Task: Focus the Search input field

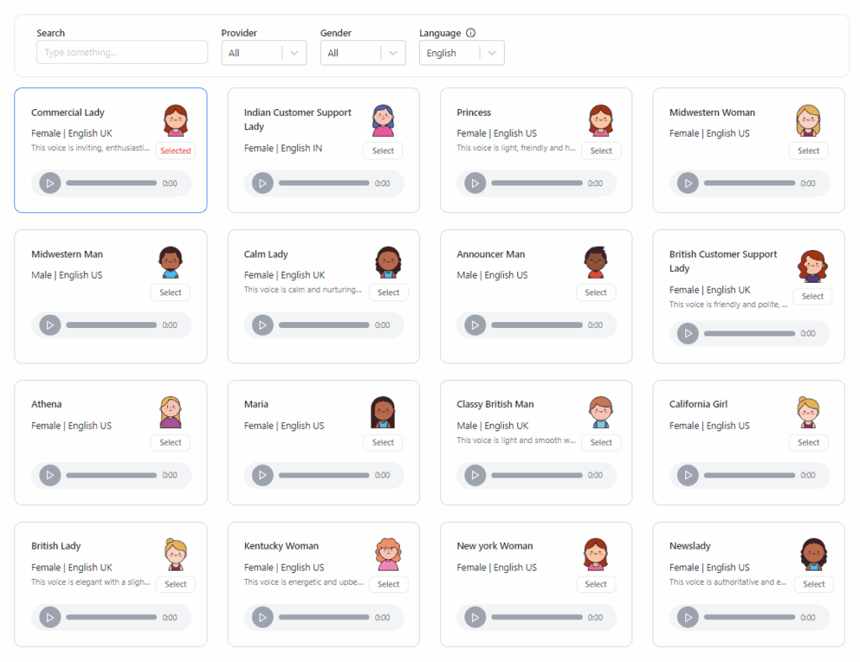Action: pyautogui.click(x=122, y=52)
